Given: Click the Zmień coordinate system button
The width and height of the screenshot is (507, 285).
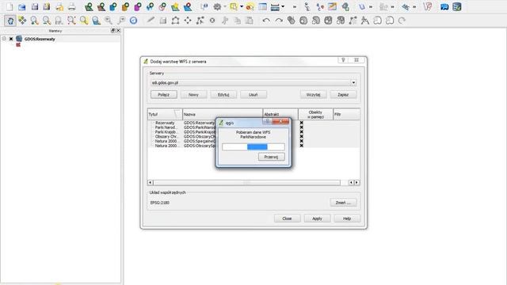Looking at the screenshot, I should 343,203.
